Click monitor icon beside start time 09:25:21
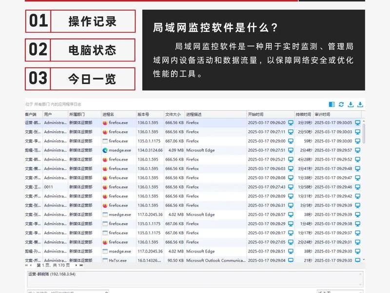The height and width of the screenshot is (293, 390). [x=291, y=160]
